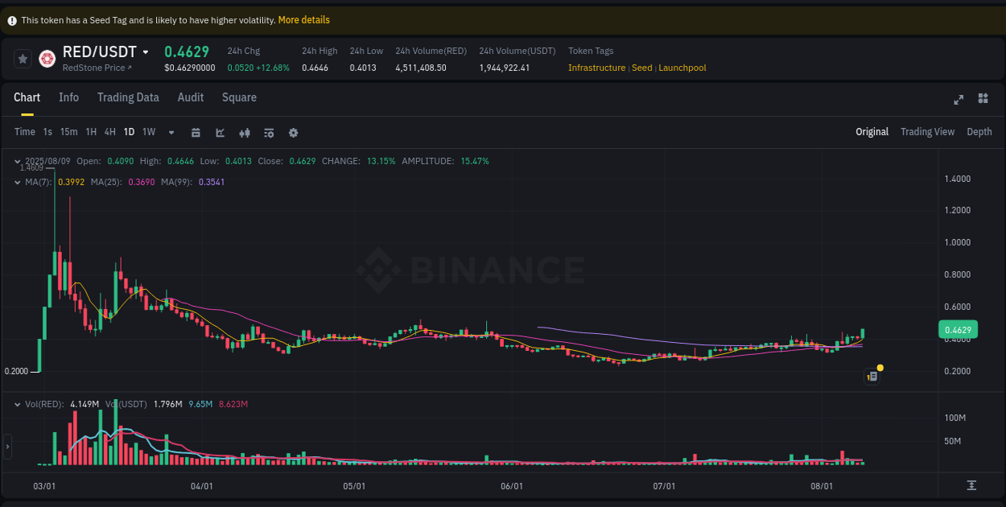This screenshot has height=507, width=1006.
Task: Click the More details link
Action: [303, 19]
